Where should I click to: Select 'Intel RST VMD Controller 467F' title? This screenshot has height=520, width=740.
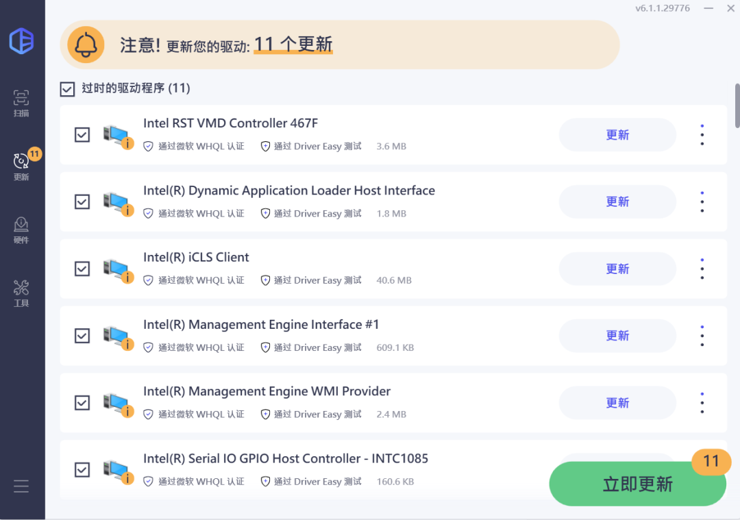[x=230, y=123]
